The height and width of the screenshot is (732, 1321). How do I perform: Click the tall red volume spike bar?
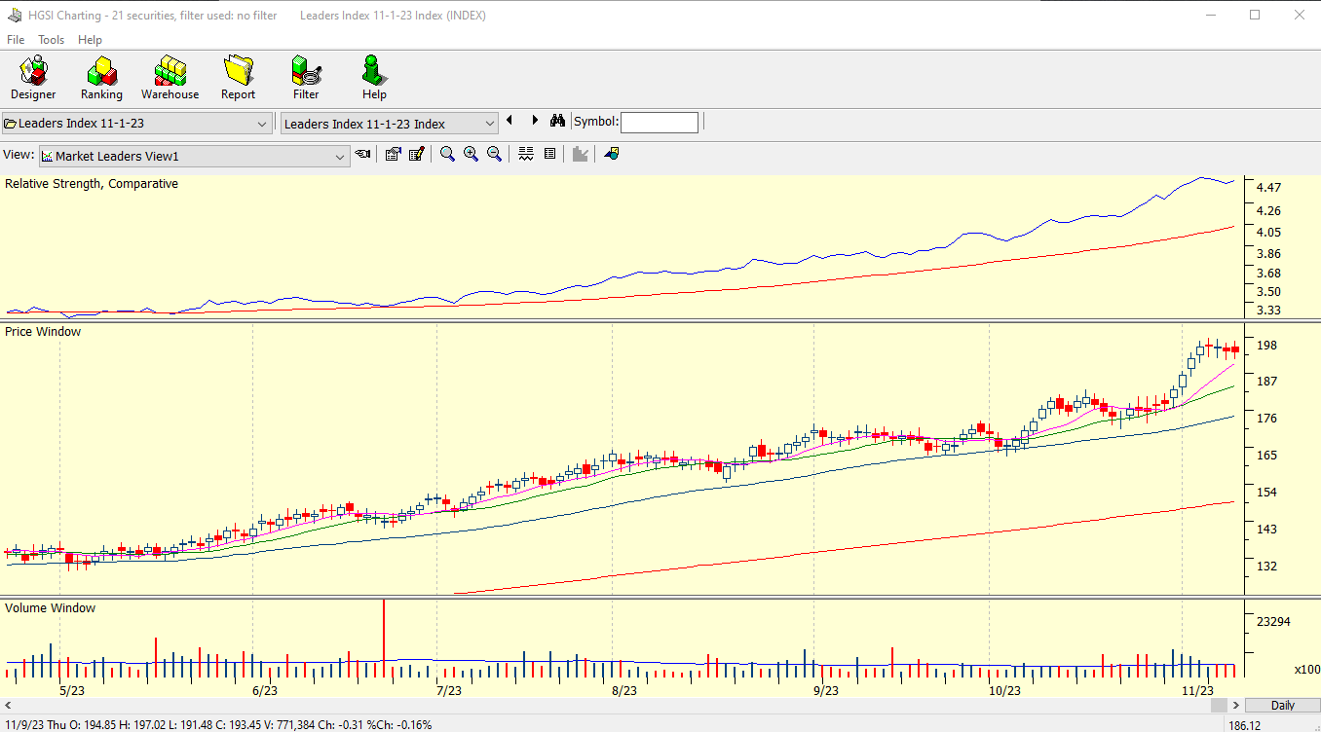click(x=384, y=639)
